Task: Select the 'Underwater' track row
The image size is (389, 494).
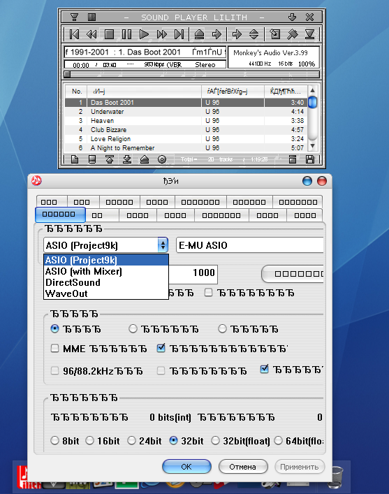Action: pyautogui.click(x=186, y=112)
